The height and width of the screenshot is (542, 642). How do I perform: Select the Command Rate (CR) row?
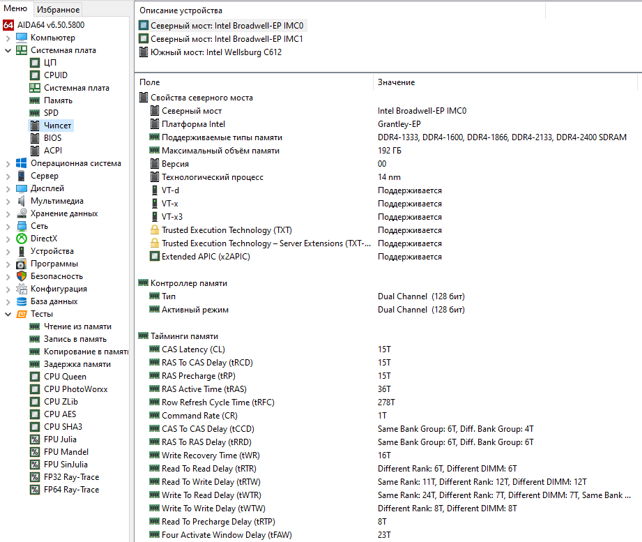pos(388,416)
